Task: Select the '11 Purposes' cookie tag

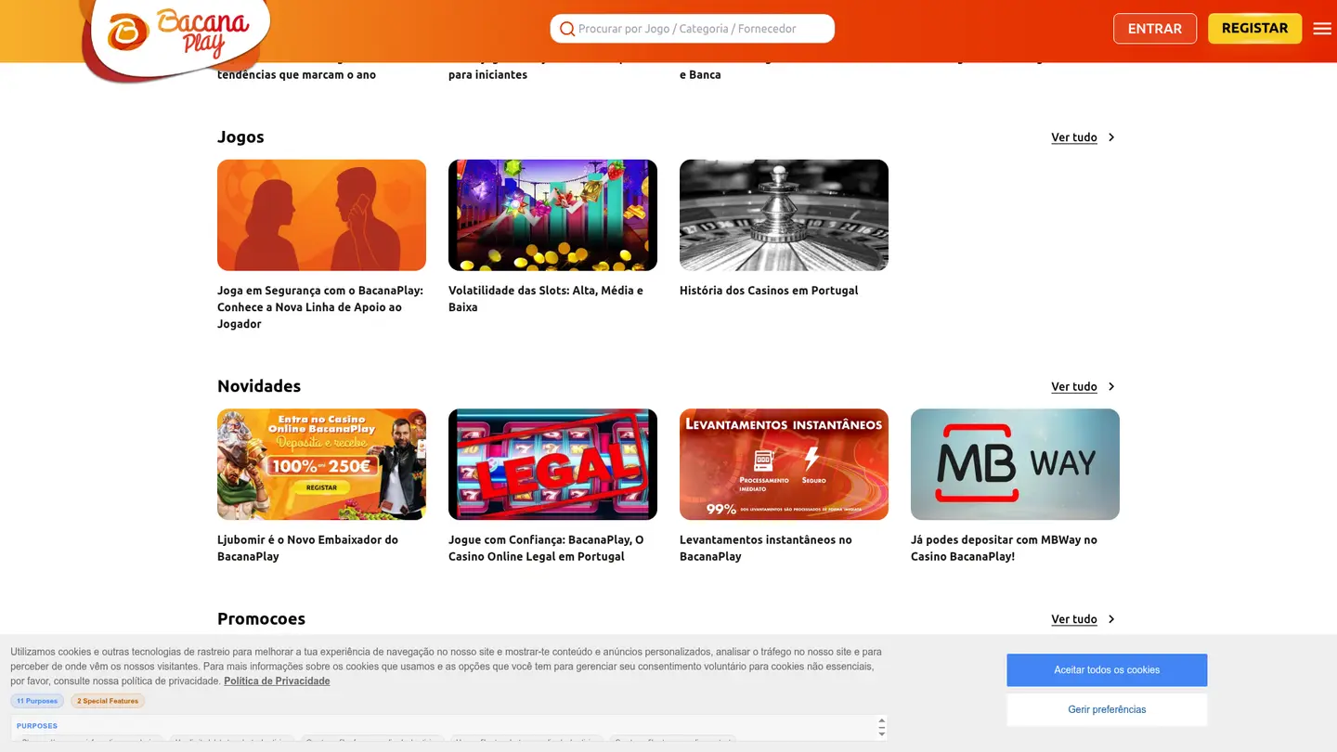Action: 37,701
